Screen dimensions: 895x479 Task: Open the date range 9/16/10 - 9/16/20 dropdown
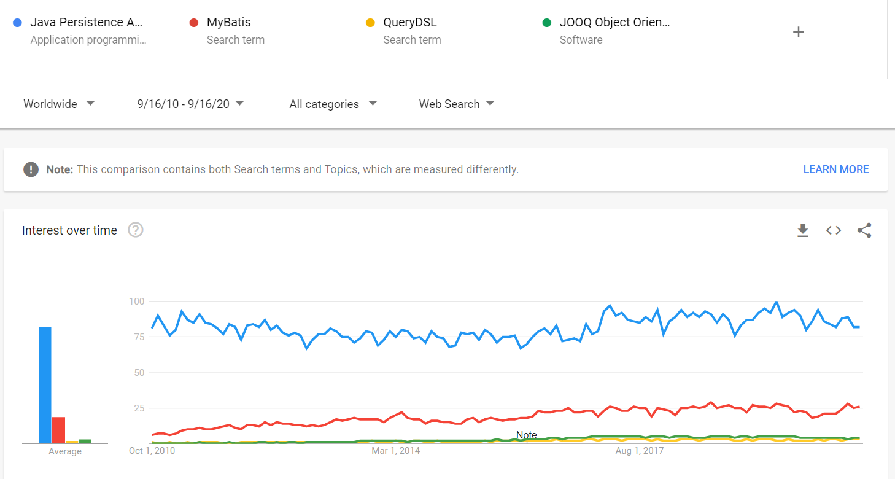190,104
